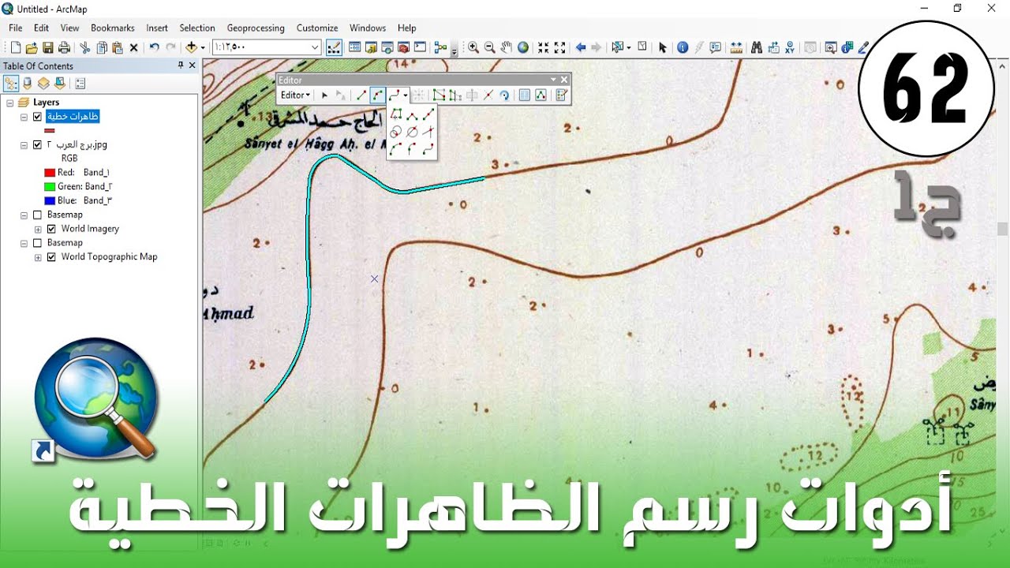Screen dimensions: 1010x568
Task: Expand the World Imagery layer
Action: pyautogui.click(x=38, y=230)
